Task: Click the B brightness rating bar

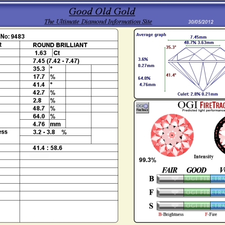Action: [x=191, y=179]
